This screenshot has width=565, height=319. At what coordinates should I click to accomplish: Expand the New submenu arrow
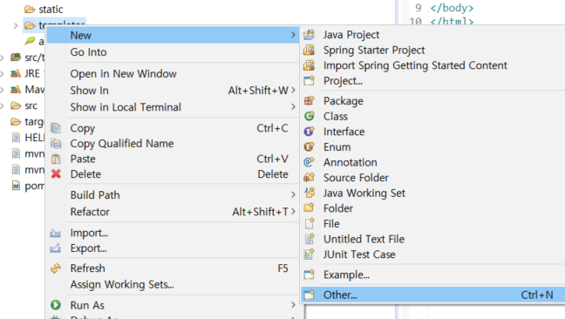click(293, 35)
